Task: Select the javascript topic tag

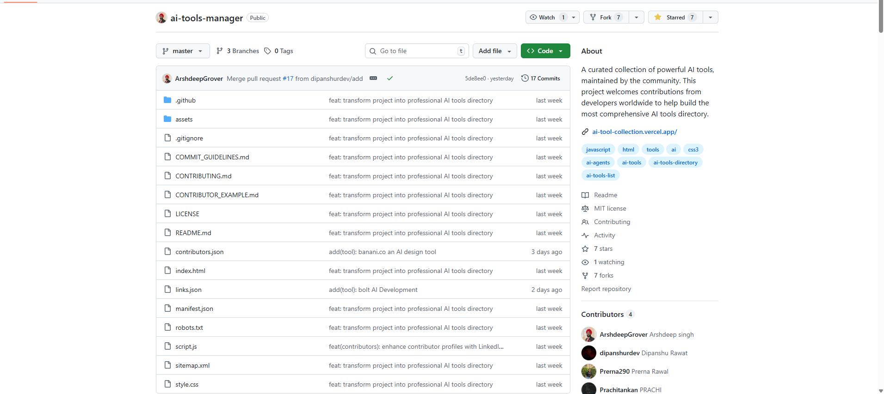Action: [x=598, y=149]
